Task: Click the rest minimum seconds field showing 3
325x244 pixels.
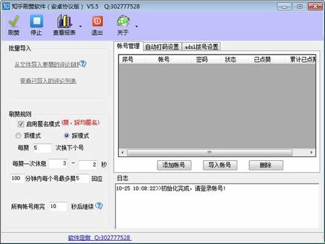Action: [58, 163]
